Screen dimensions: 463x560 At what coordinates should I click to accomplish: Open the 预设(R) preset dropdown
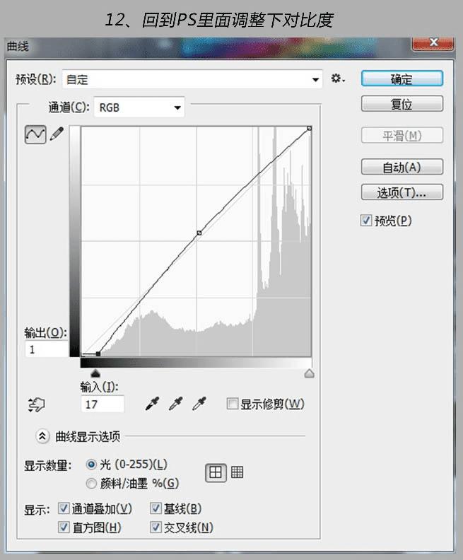click(192, 79)
